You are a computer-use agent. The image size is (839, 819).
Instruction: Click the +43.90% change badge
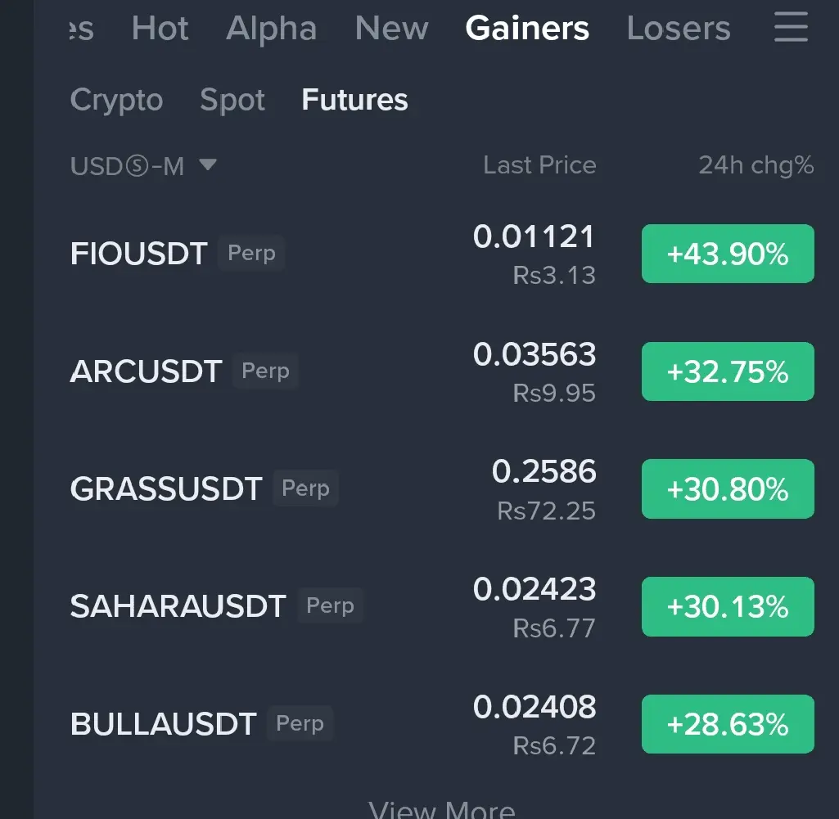click(x=728, y=254)
